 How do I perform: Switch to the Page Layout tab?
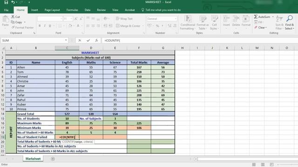pyautogui.click(x=52, y=10)
